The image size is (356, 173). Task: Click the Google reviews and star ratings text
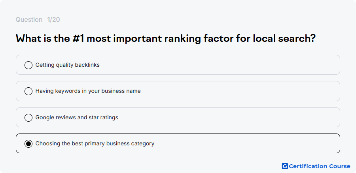[77, 117]
